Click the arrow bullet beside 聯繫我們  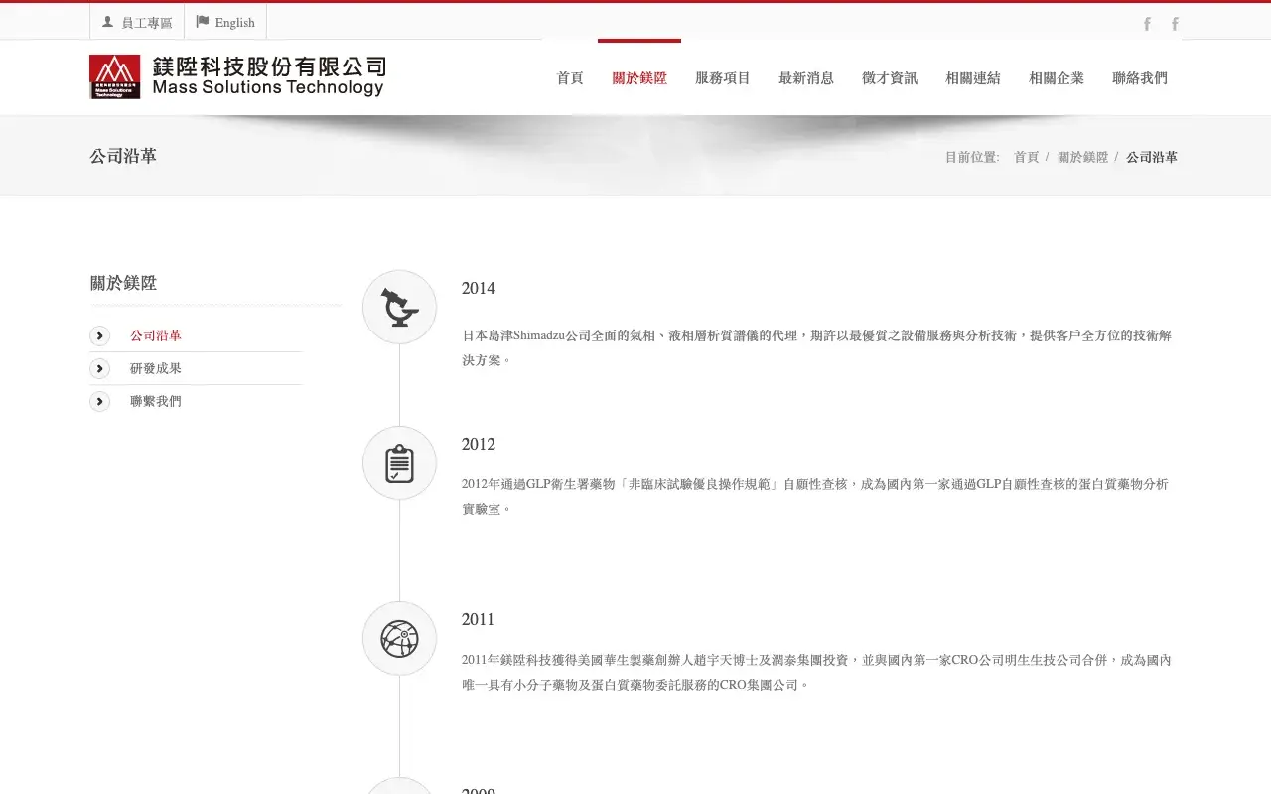coord(99,402)
